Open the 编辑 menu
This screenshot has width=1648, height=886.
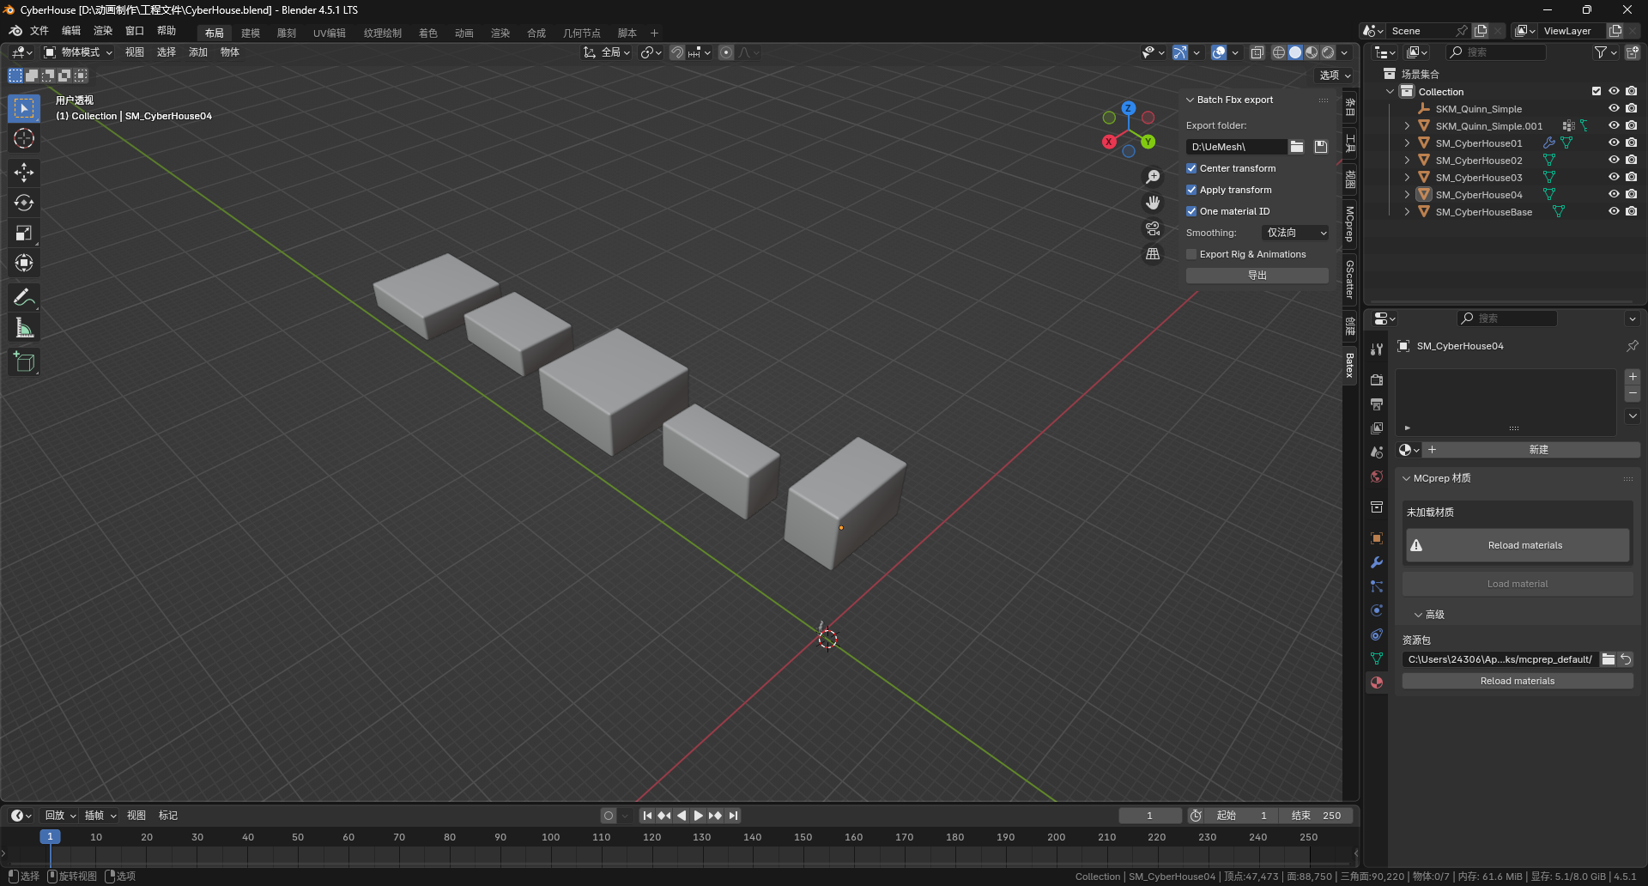pos(71,31)
